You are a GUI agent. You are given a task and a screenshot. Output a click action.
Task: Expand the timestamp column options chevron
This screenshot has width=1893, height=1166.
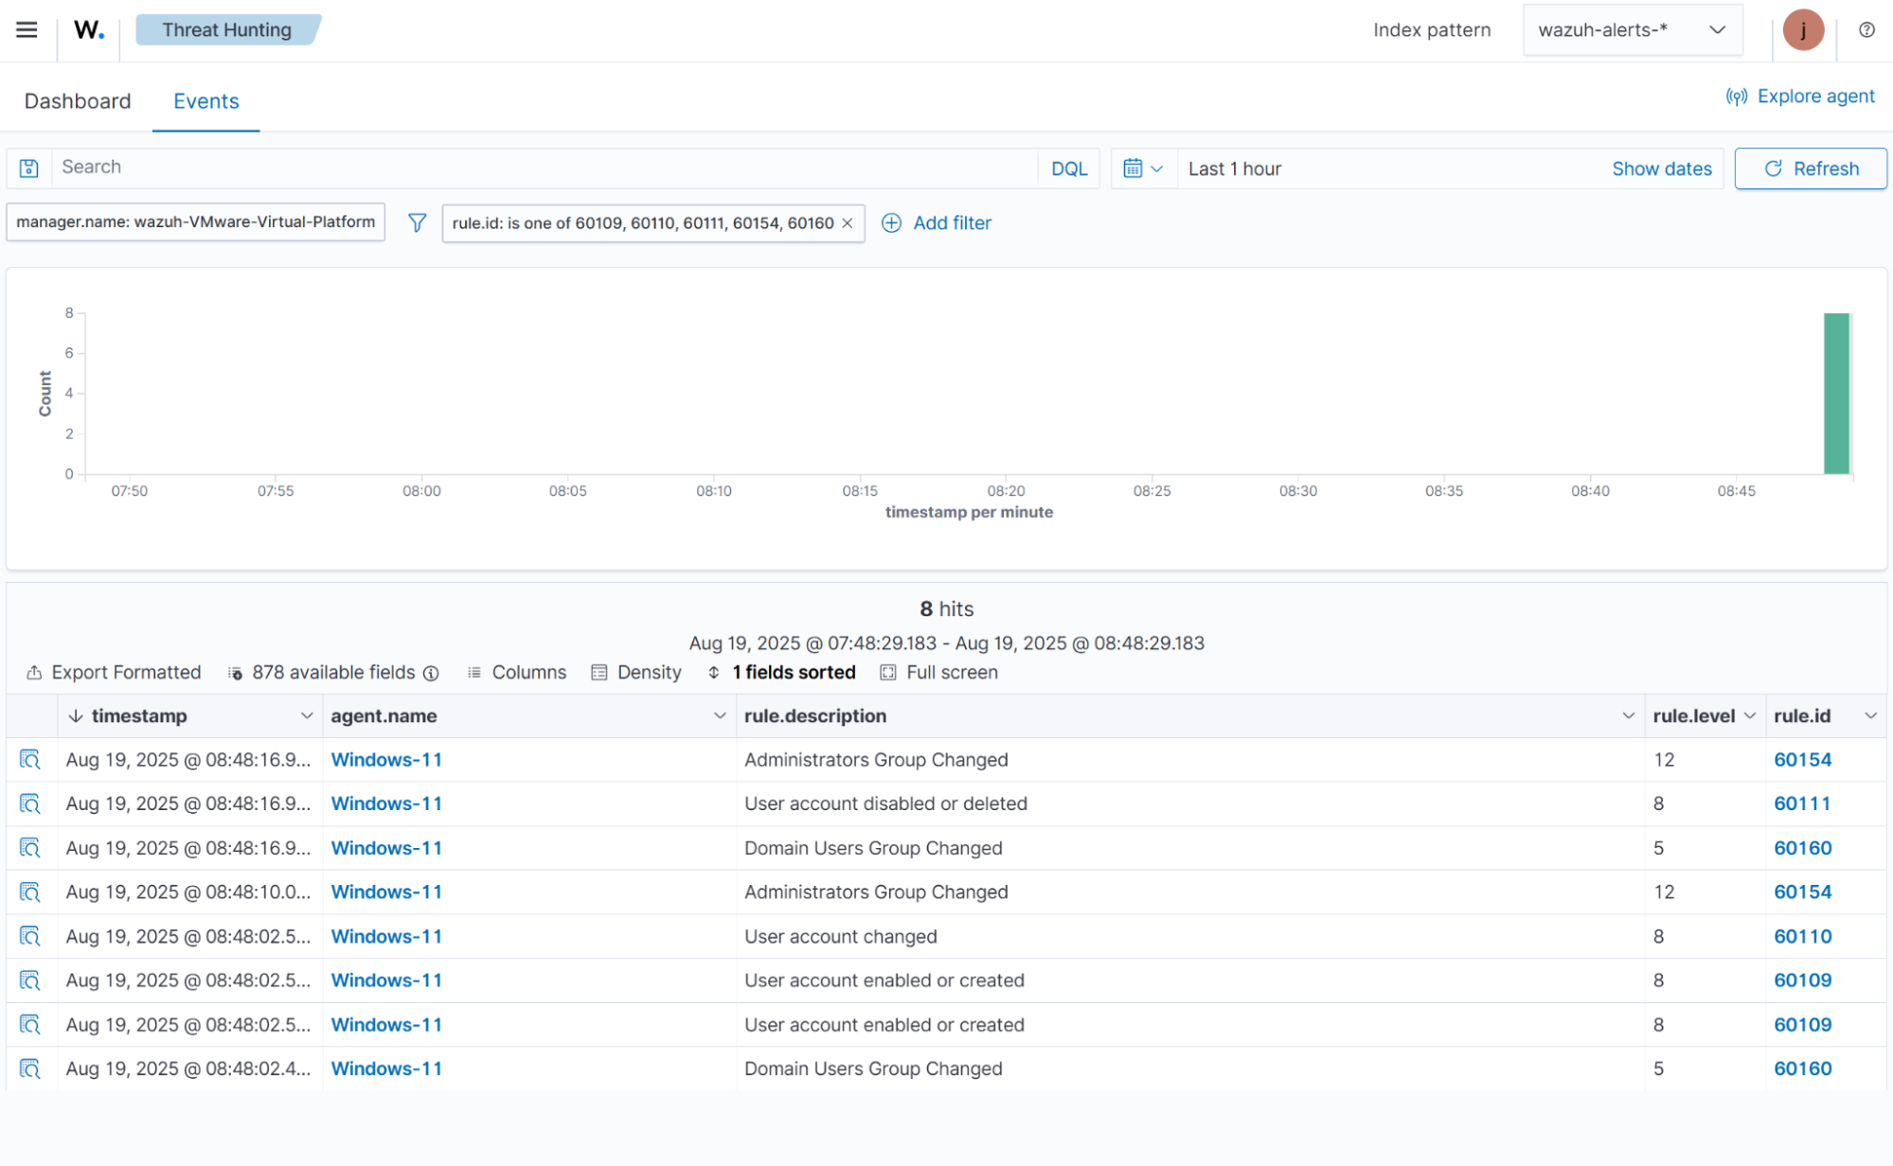[306, 715]
